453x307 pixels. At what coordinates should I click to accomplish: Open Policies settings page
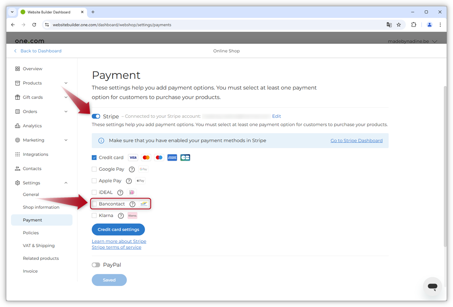[x=30, y=233]
